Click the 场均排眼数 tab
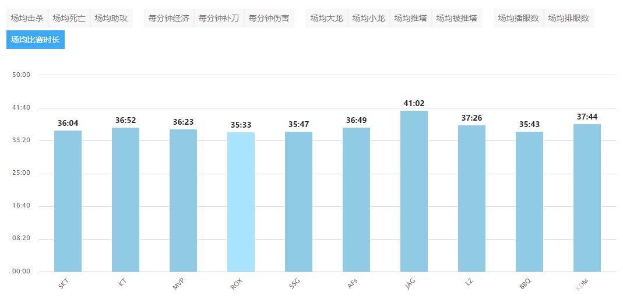The image size is (623, 306). (568, 18)
